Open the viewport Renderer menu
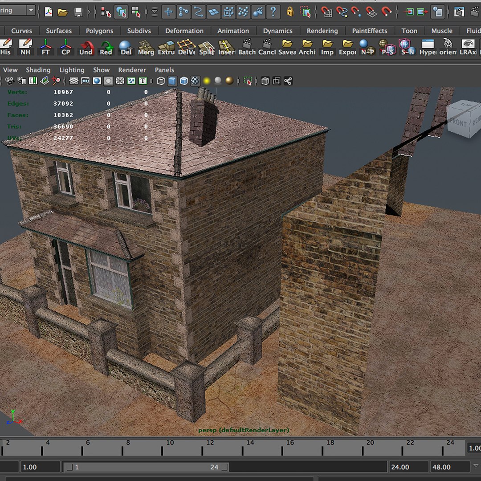This screenshot has width=481, height=481. pos(132,70)
